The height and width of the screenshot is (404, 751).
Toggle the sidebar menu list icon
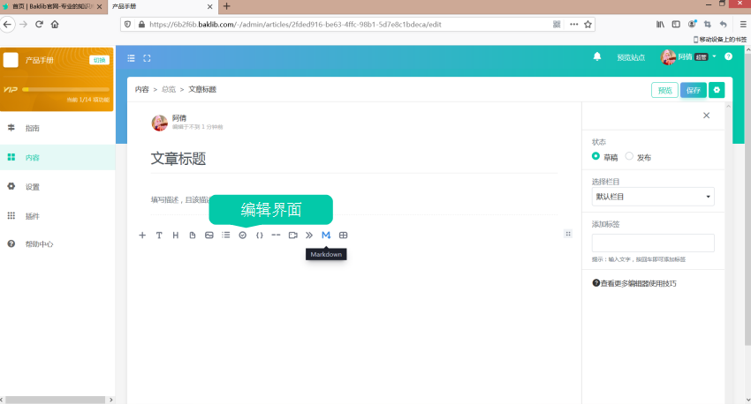coord(131,58)
